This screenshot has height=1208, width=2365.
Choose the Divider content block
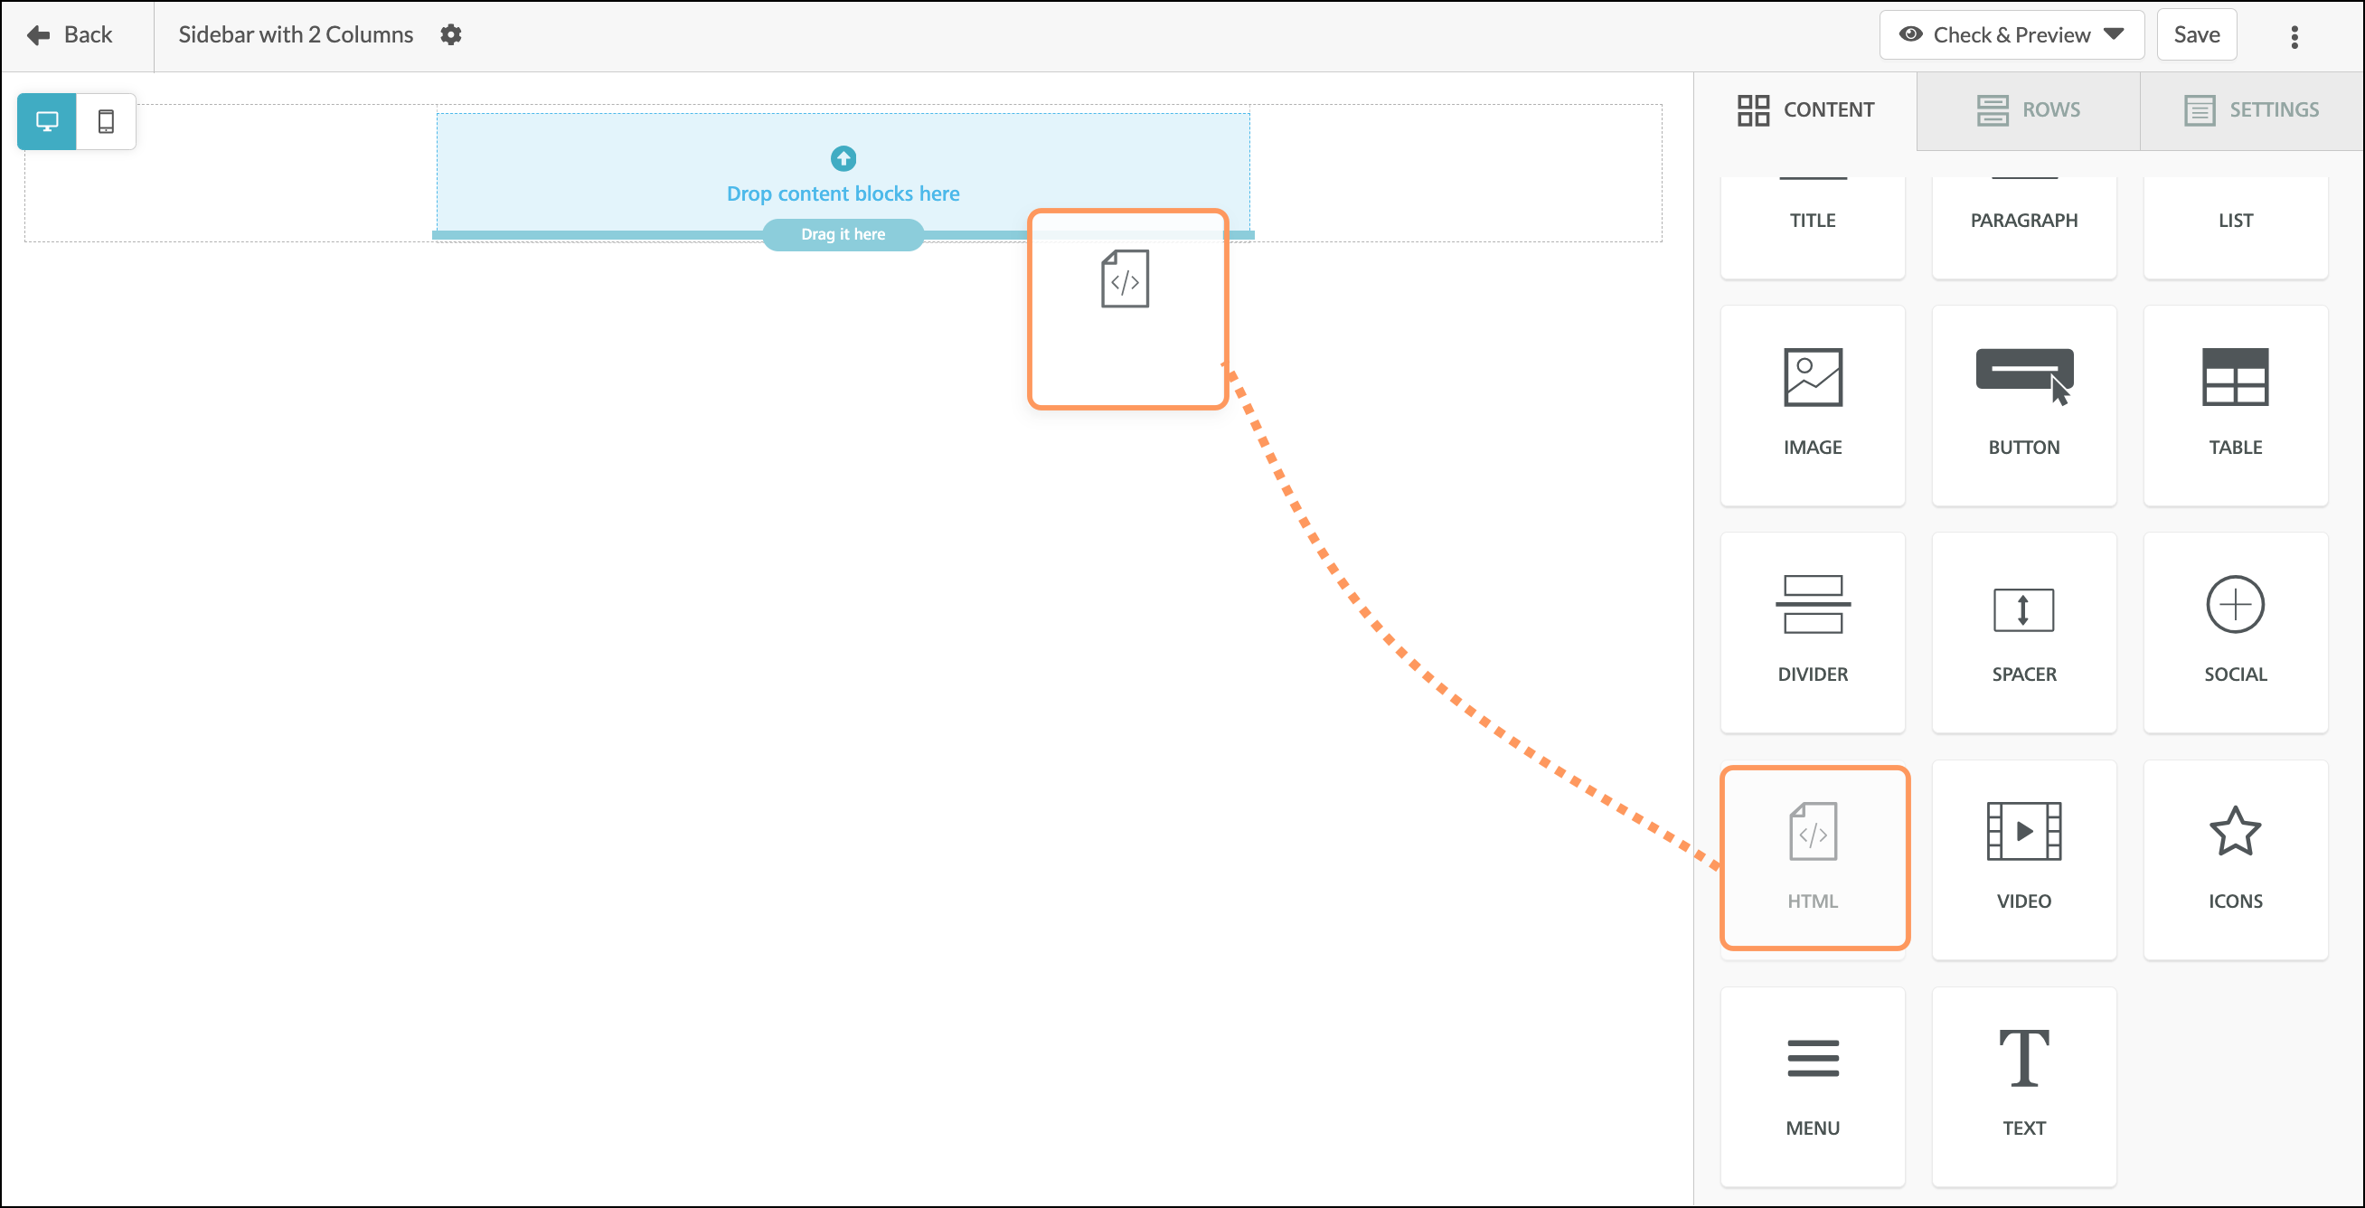tap(1813, 631)
